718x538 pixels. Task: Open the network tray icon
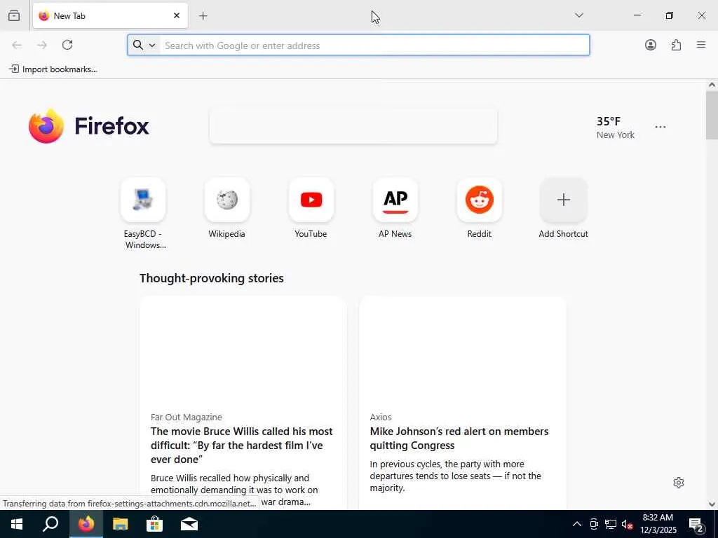click(x=611, y=524)
